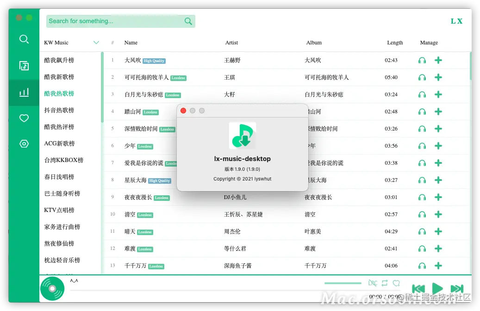Click the lx-music-desktop app logo in About dialog
The height and width of the screenshot is (311, 480).
click(x=243, y=135)
